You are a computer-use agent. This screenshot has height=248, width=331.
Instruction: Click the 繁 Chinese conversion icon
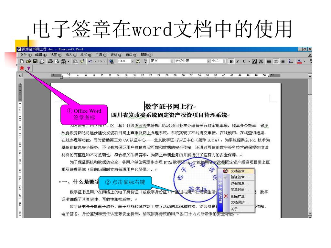point(64,61)
